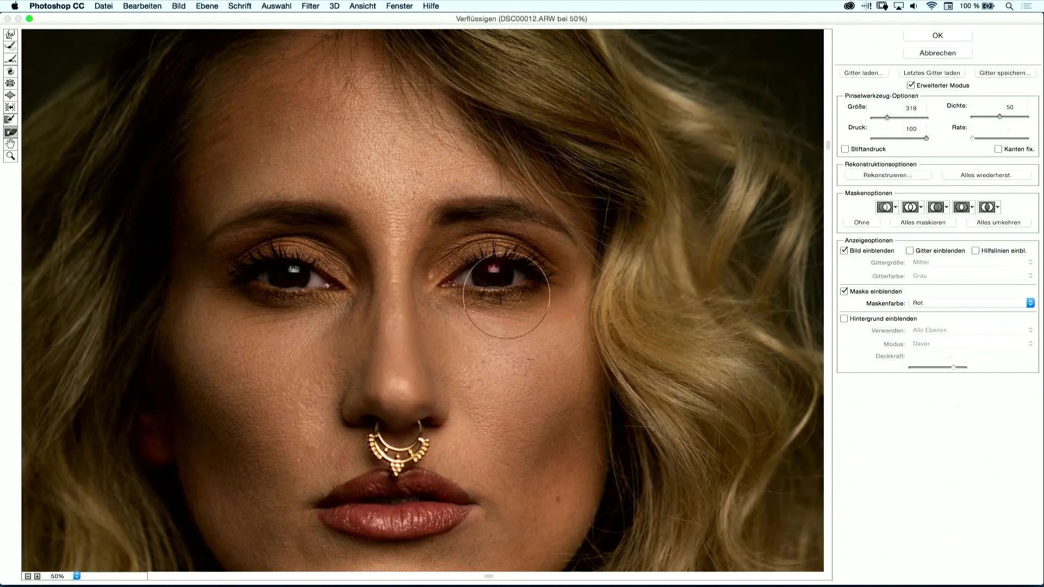Click the battery status icon
The height and width of the screenshot is (587, 1044).
click(x=989, y=6)
